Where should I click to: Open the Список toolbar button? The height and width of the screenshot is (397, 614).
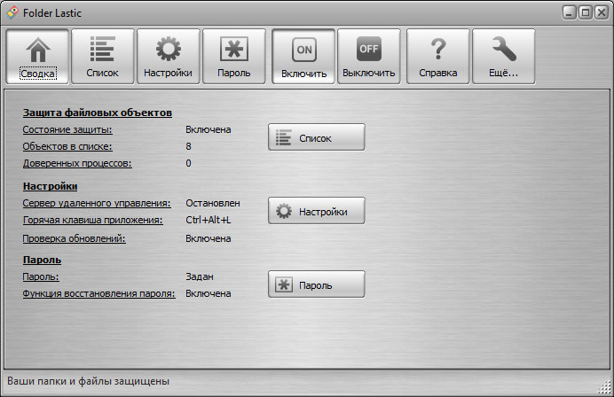coord(103,56)
